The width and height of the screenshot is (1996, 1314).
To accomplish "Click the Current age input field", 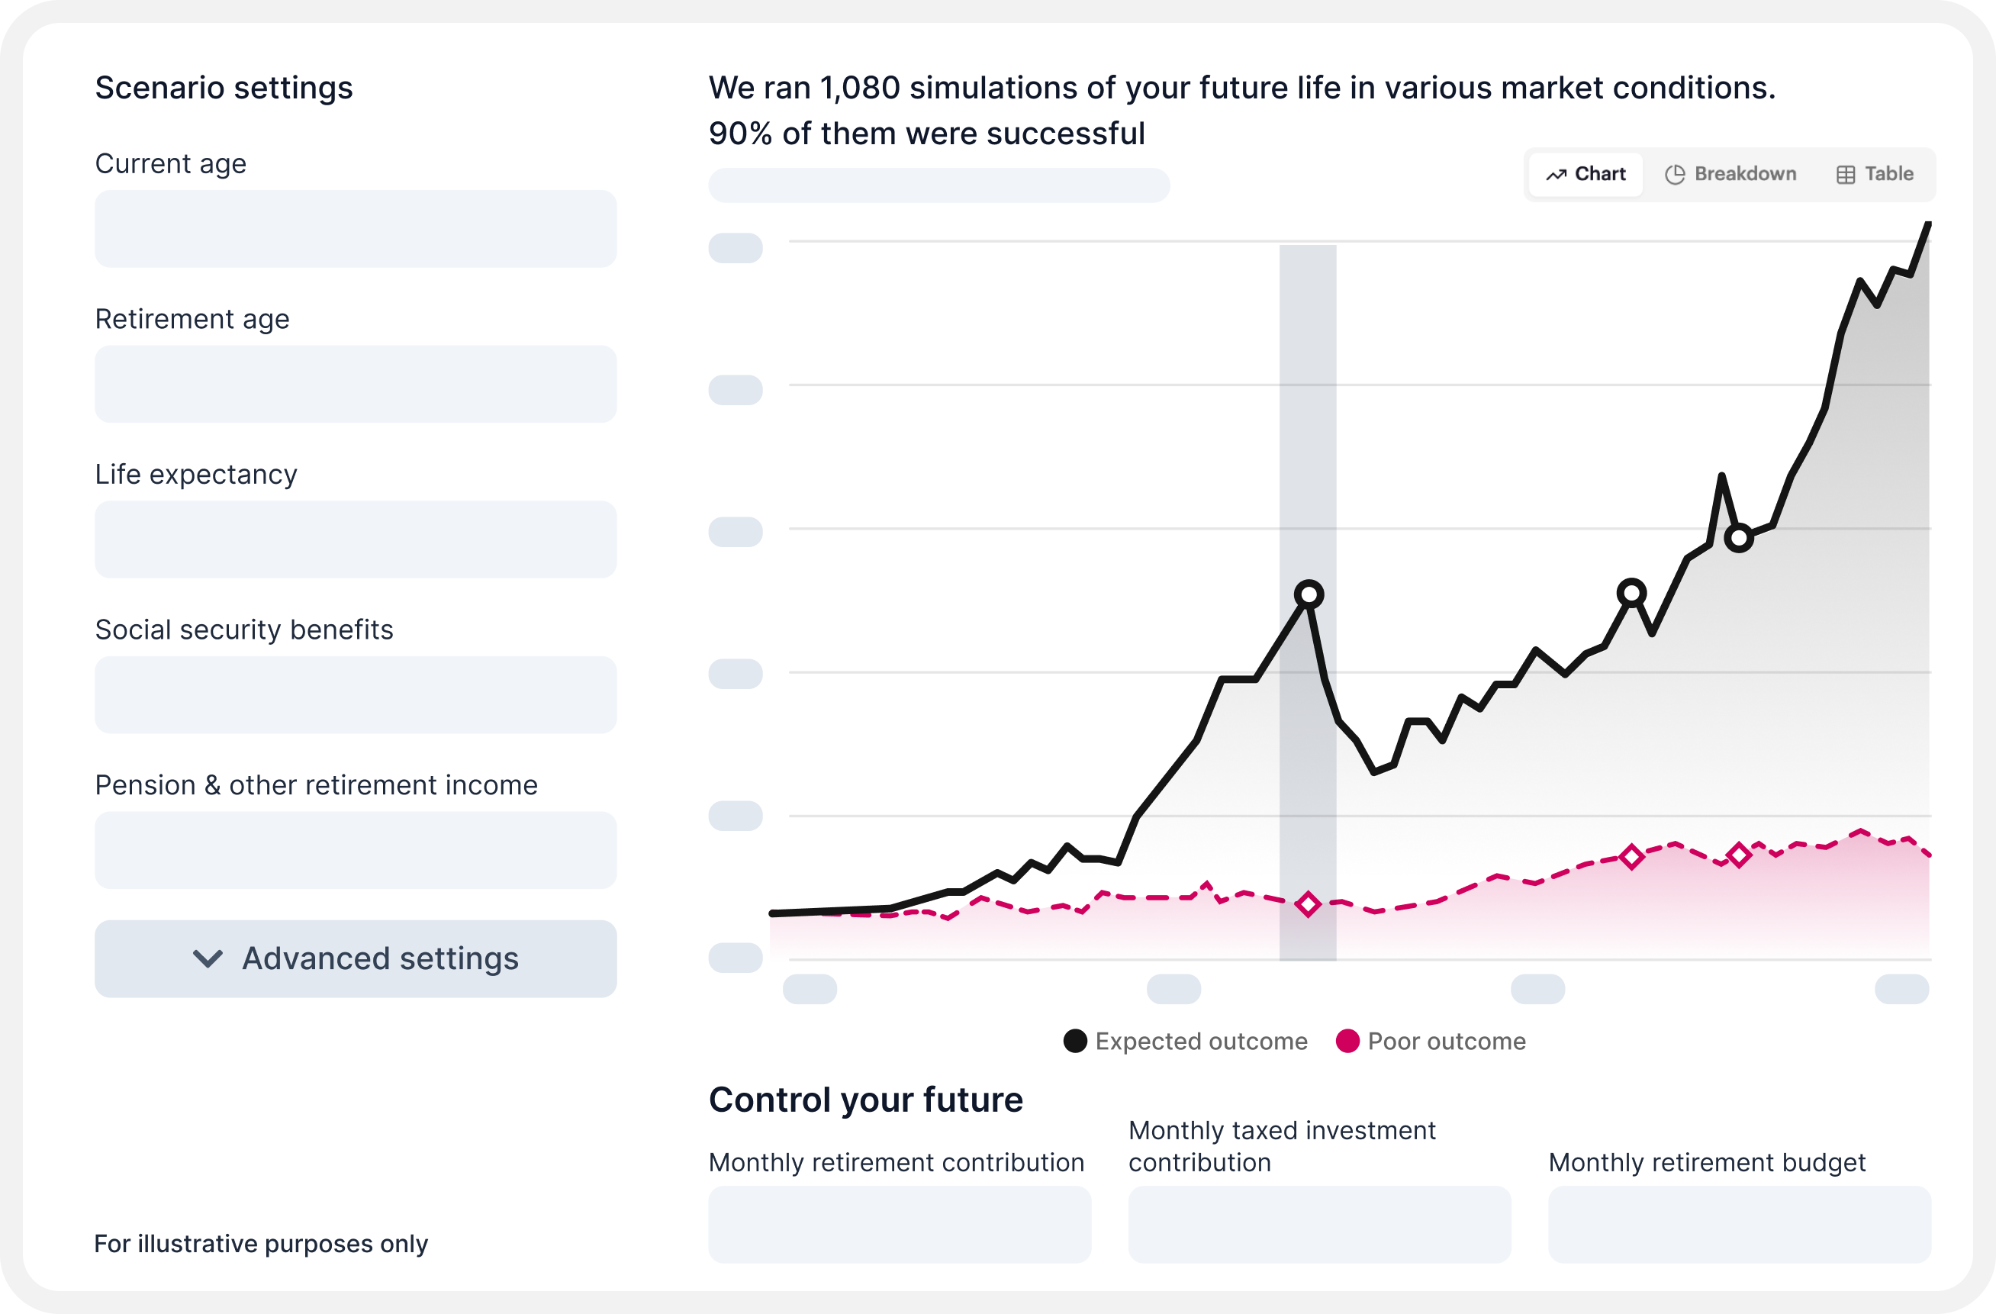I will (356, 228).
